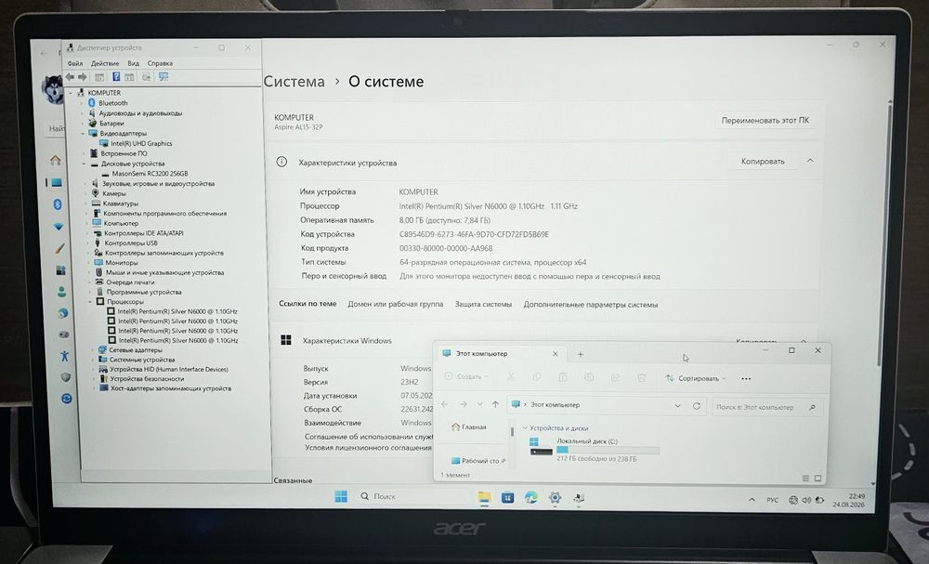Click the taskbar Поиск search box
This screenshot has height=564, width=929.
click(x=413, y=496)
